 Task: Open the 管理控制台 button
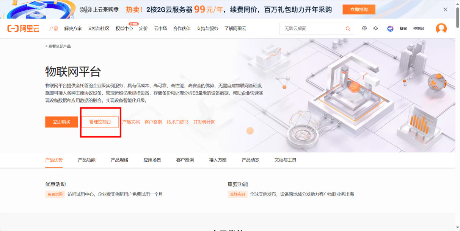click(x=100, y=122)
